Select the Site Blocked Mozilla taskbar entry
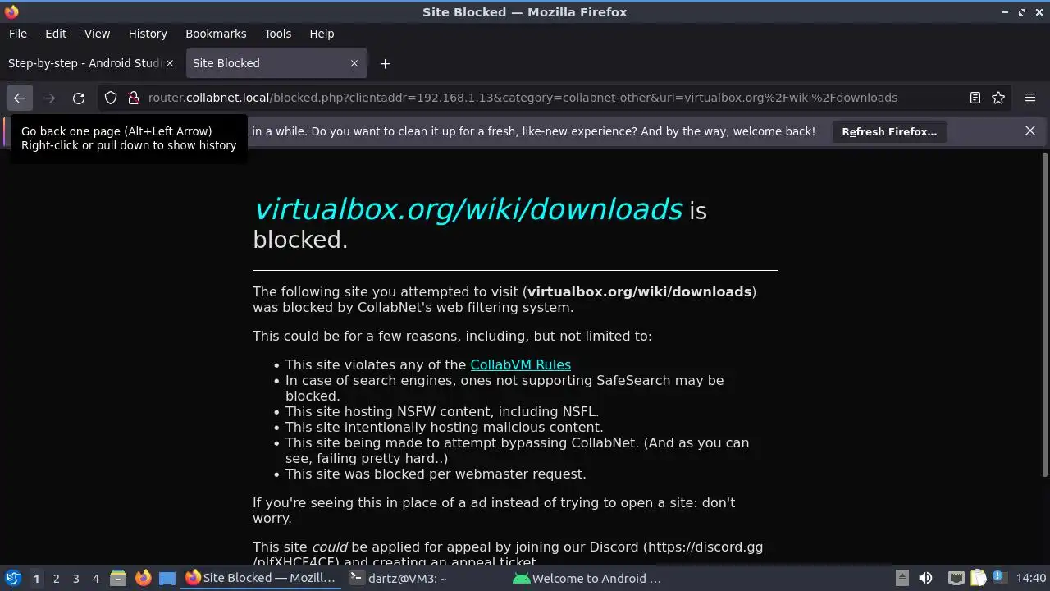Viewport: 1050px width, 591px height. tap(262, 578)
